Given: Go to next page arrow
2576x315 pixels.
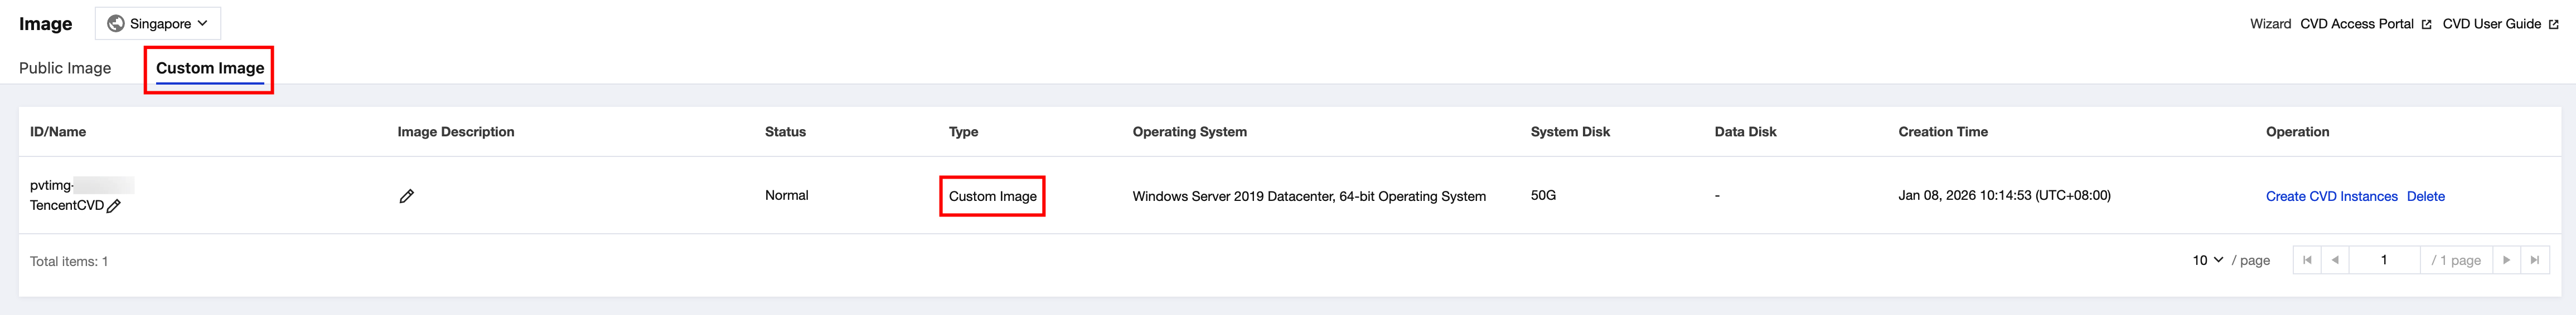Looking at the screenshot, I should click(2506, 260).
